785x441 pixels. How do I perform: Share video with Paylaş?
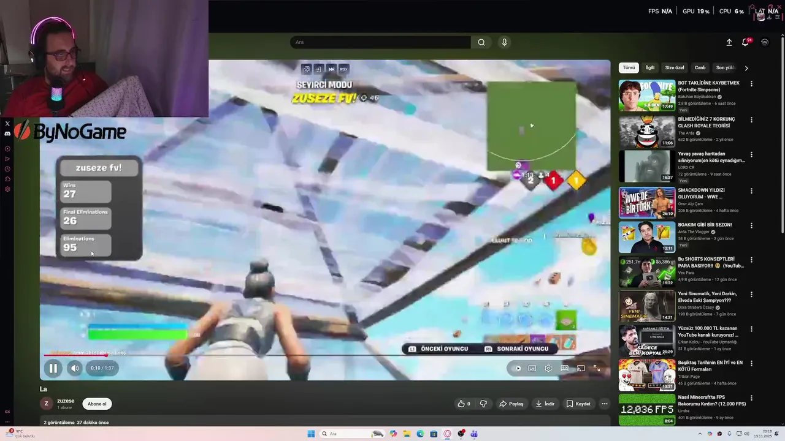511,404
